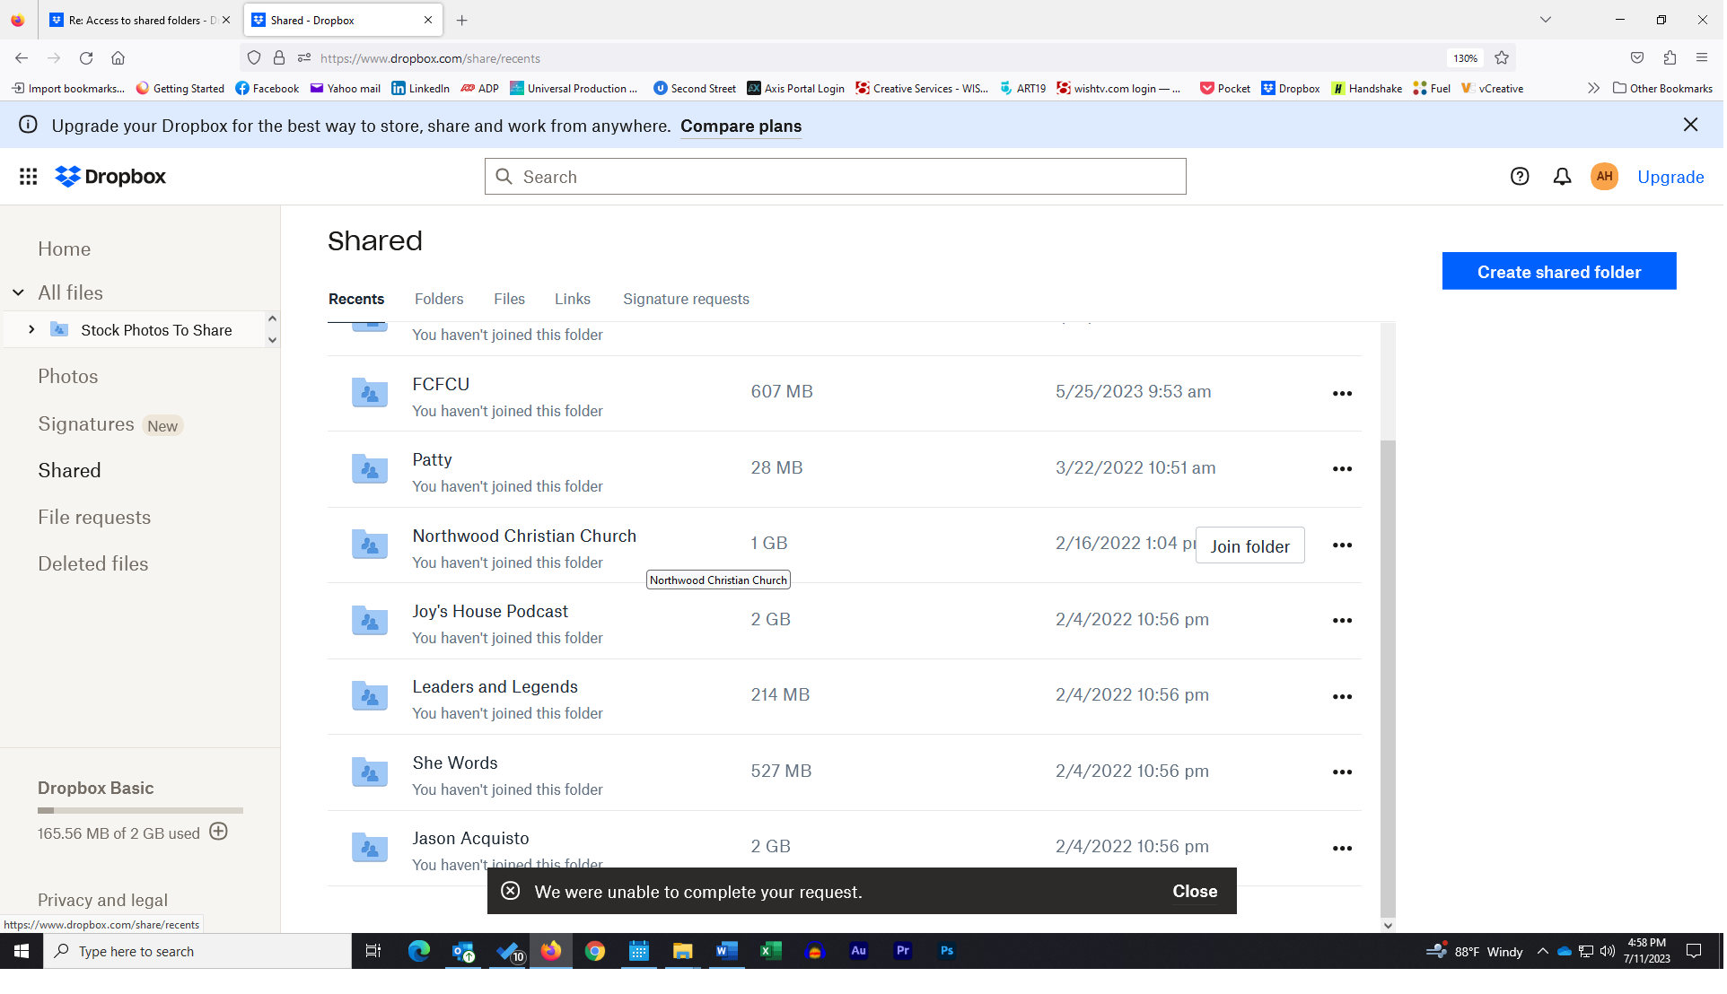Go to Home in the sidebar
Viewport: 1727px width, 994px height.
[x=65, y=249]
